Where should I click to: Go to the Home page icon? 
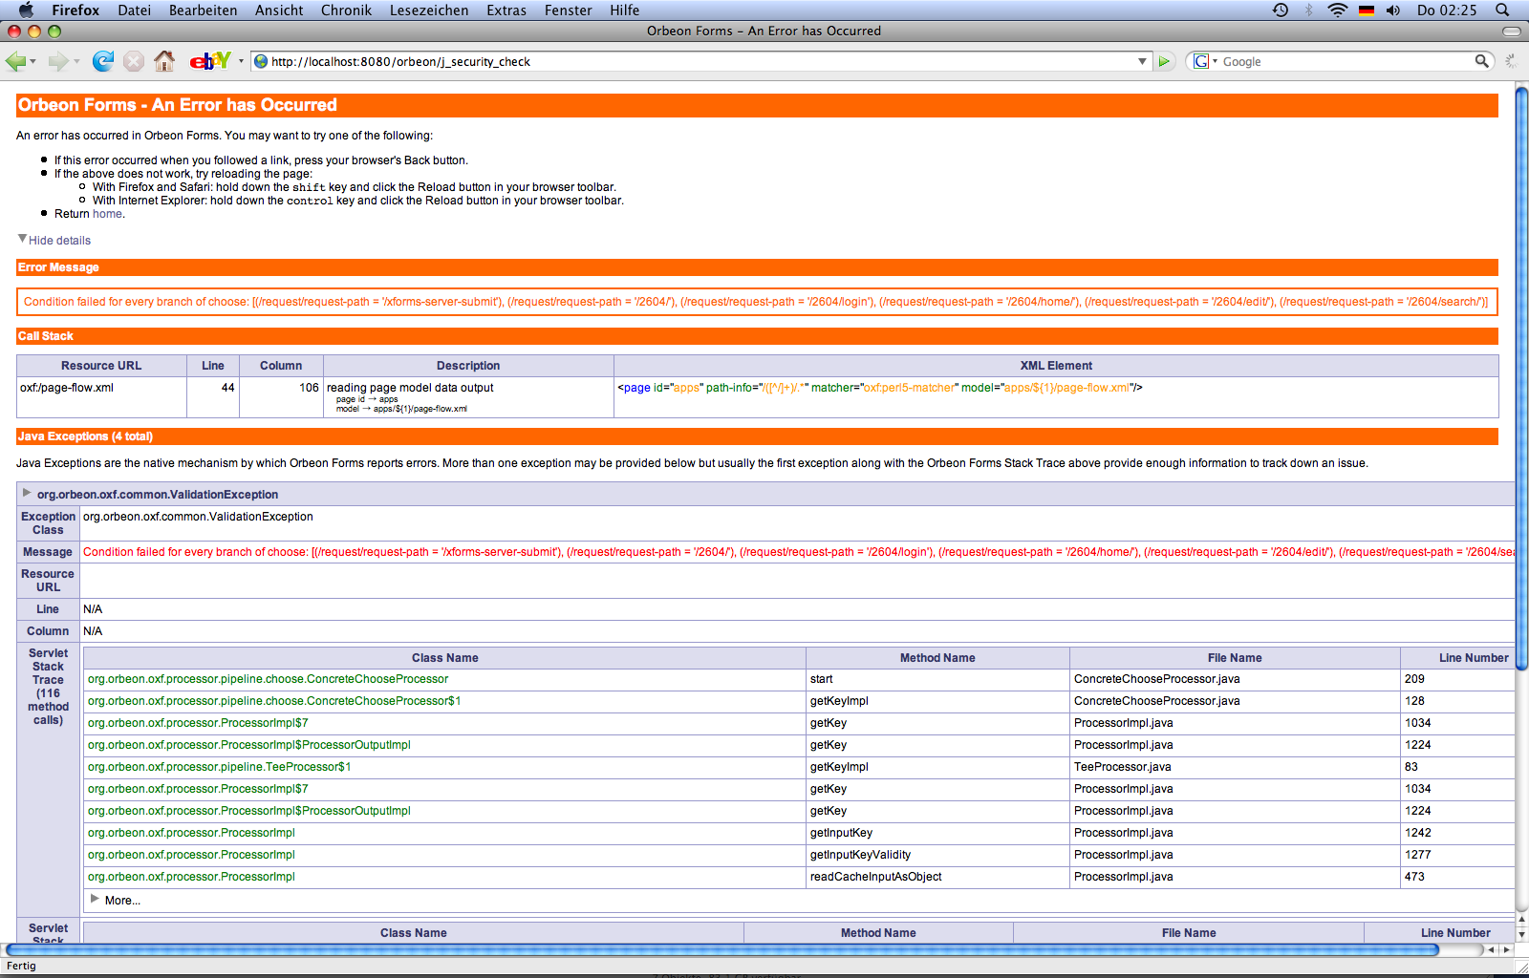point(164,61)
